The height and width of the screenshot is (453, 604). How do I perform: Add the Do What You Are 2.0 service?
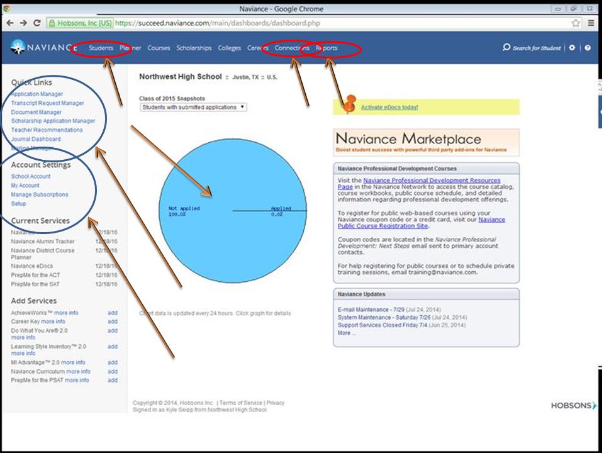pyautogui.click(x=113, y=331)
